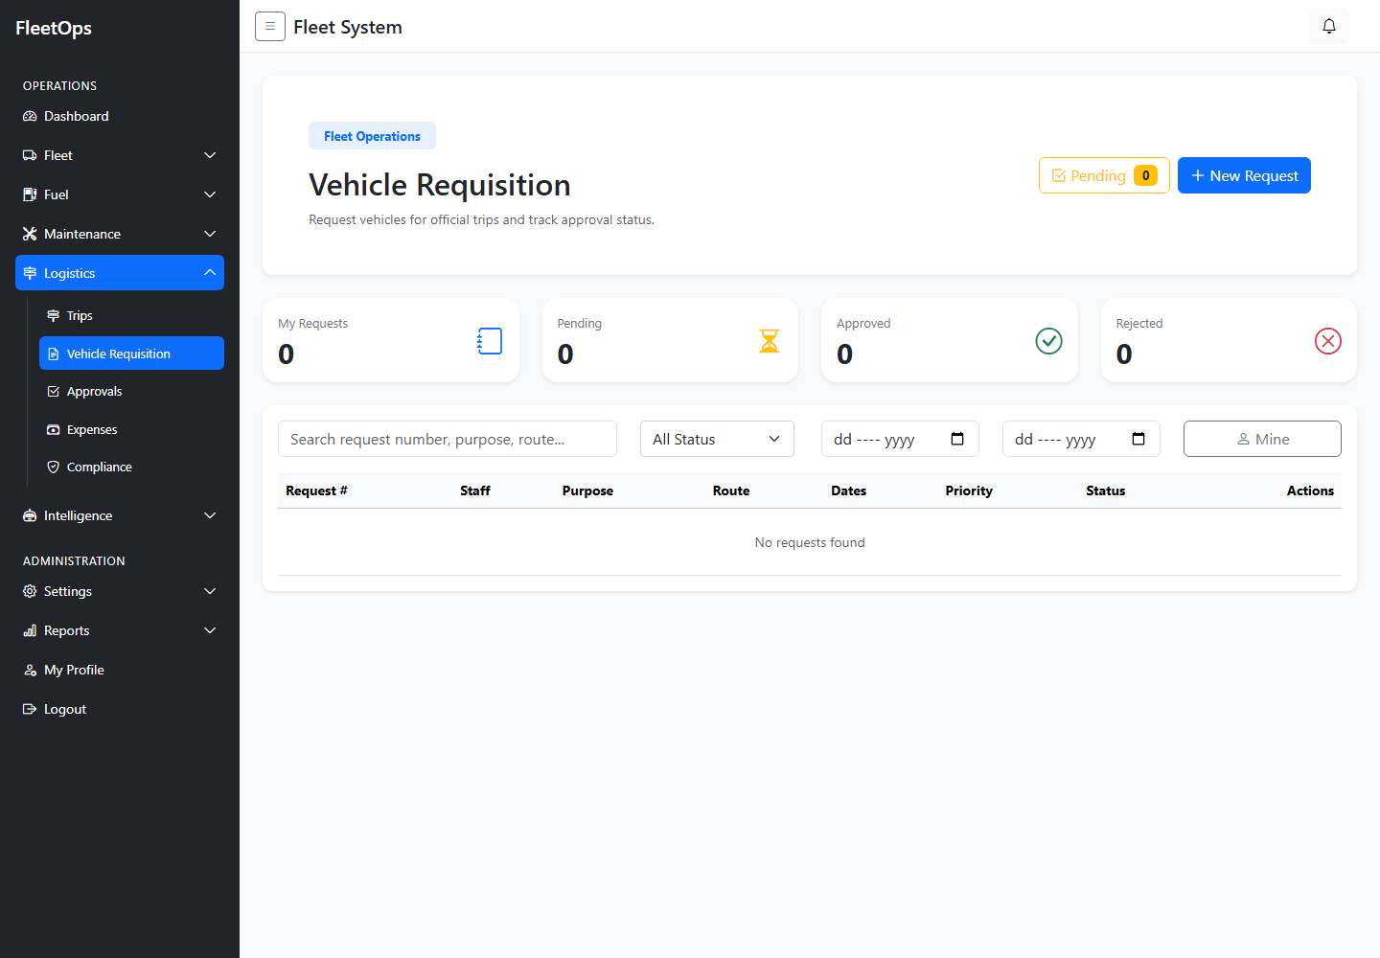Click the notification bell icon
Viewport: 1380px width, 958px height.
[x=1329, y=26]
